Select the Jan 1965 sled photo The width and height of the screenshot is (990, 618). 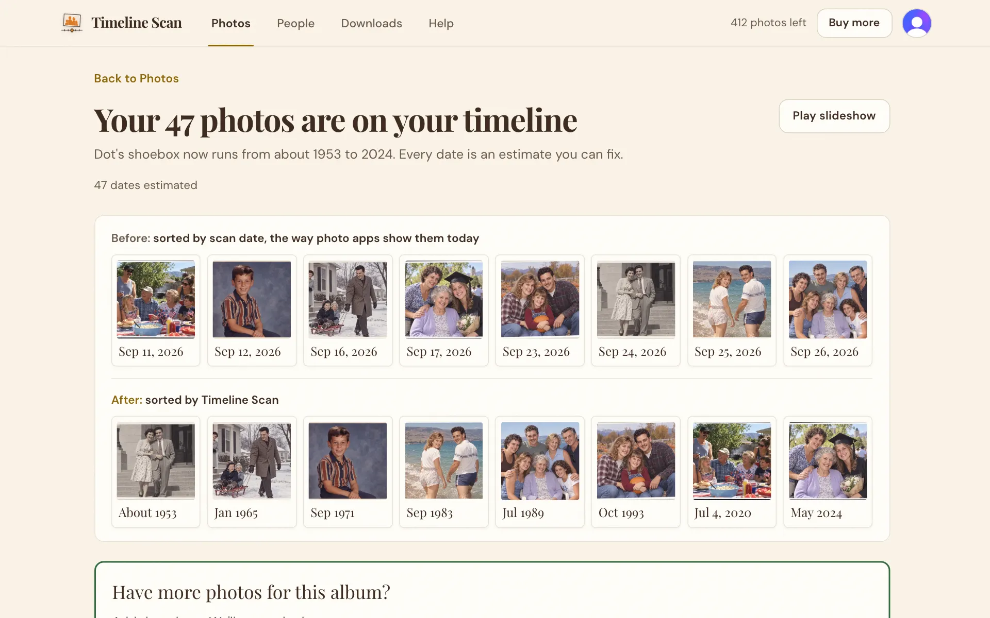click(x=252, y=461)
